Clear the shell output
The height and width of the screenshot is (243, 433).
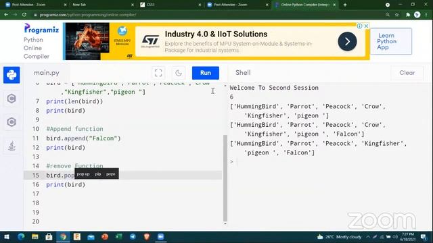(407, 73)
